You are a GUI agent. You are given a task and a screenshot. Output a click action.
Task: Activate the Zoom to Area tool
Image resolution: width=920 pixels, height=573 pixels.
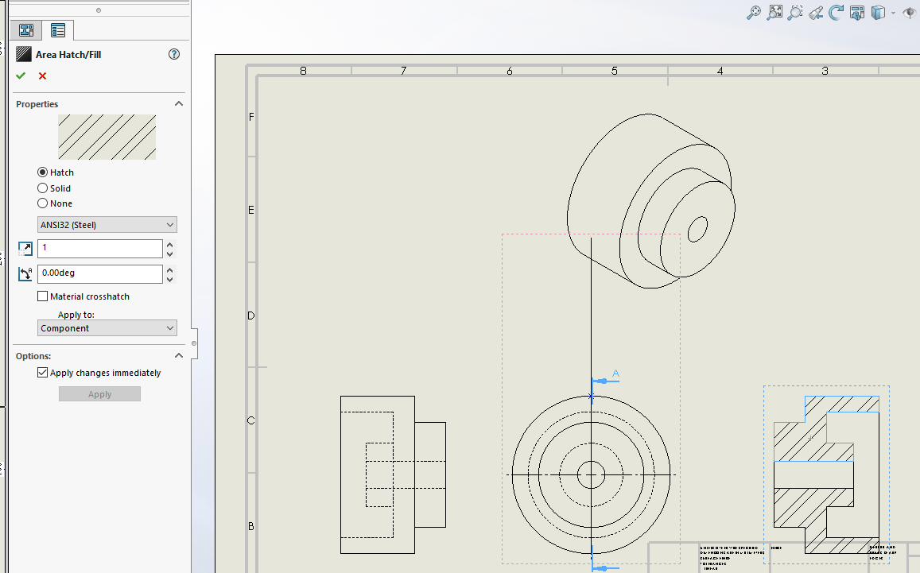coord(795,12)
